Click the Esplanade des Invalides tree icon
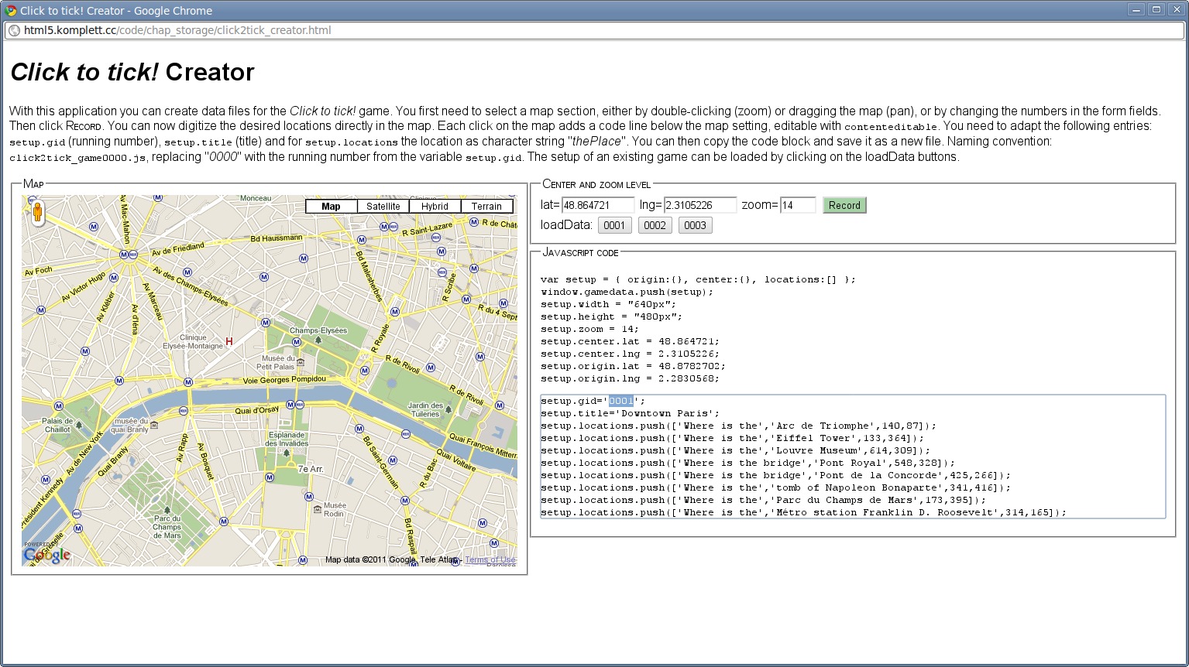The height and width of the screenshot is (667, 1189). 287,453
